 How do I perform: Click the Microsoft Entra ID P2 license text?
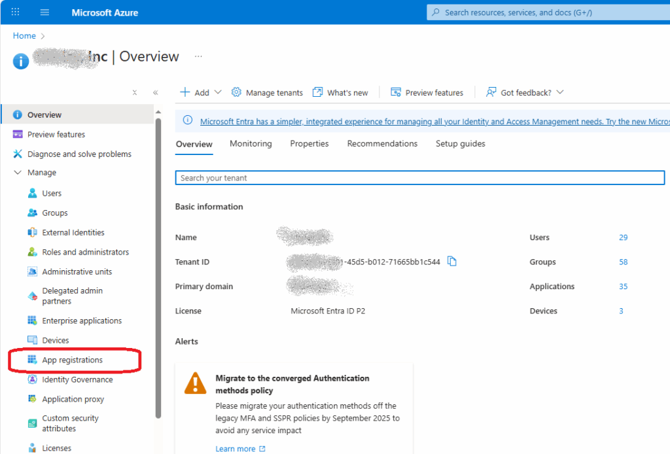click(x=328, y=311)
